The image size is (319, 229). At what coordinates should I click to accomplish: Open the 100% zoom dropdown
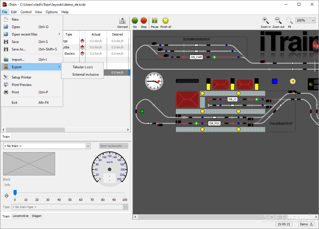305,20
